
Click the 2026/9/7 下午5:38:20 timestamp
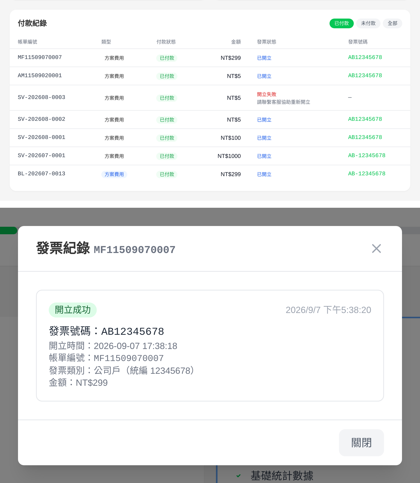328,310
